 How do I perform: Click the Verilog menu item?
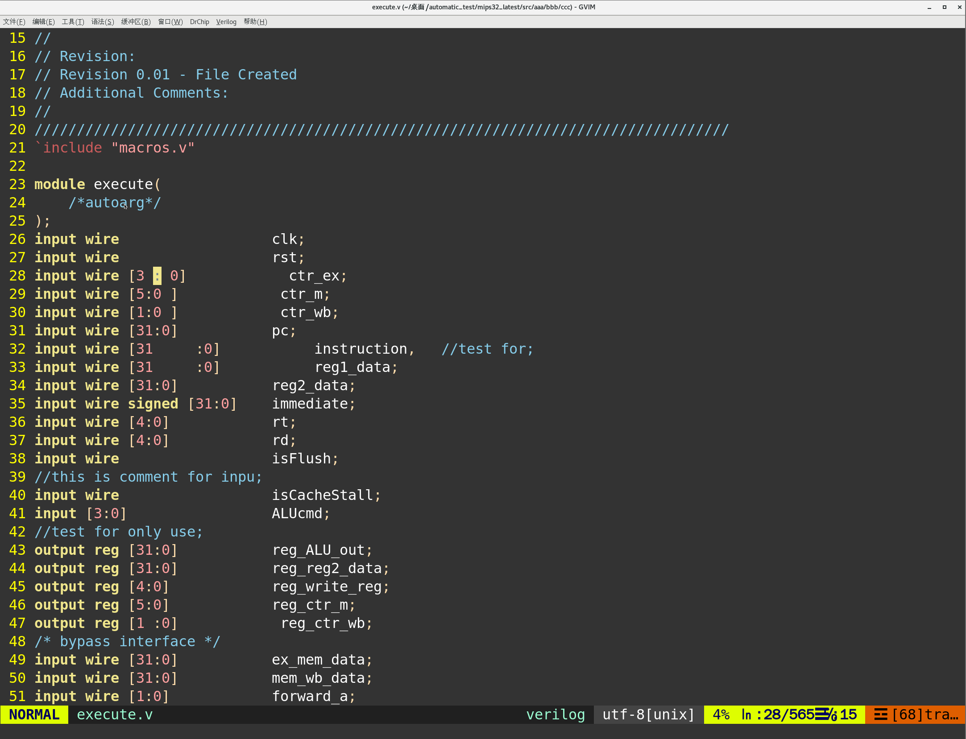coord(225,21)
